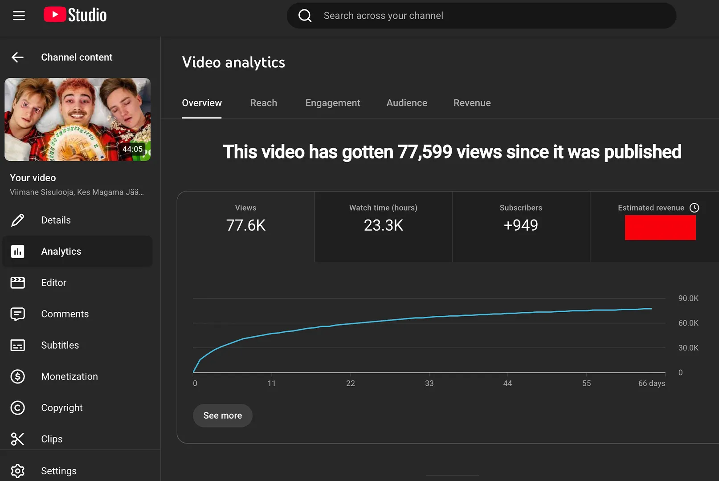Open Monetization dollar icon
This screenshot has height=481, width=719.
point(18,377)
